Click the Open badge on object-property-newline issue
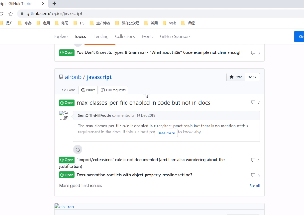 click(x=67, y=175)
